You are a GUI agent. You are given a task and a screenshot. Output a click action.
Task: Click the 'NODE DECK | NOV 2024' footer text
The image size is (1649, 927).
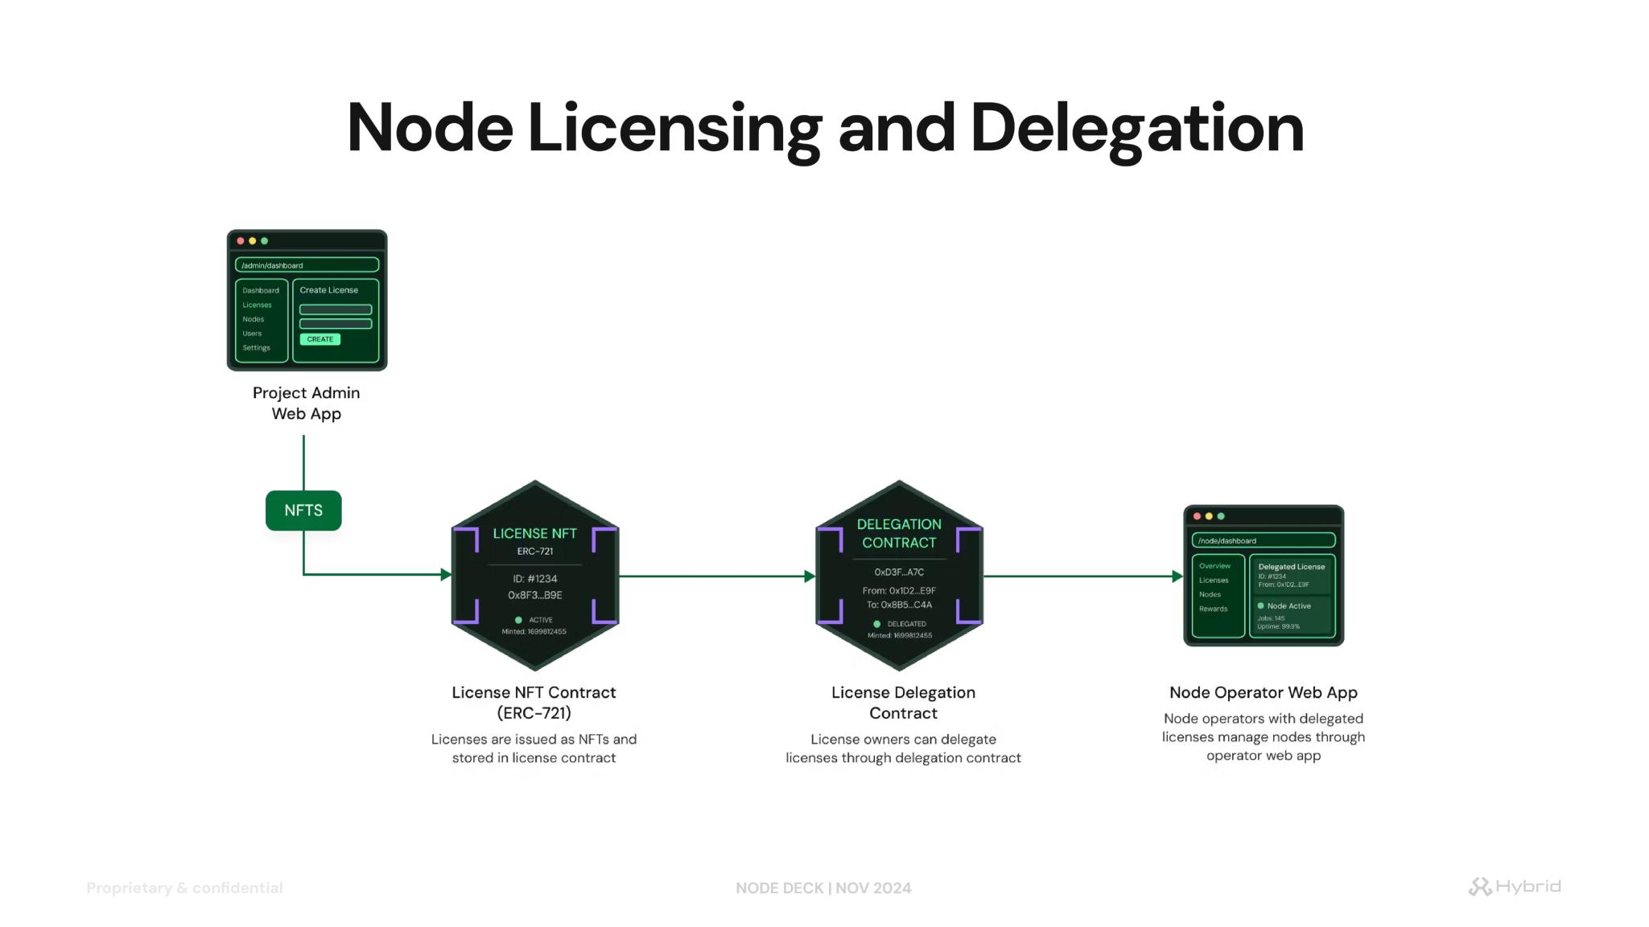coord(823,888)
